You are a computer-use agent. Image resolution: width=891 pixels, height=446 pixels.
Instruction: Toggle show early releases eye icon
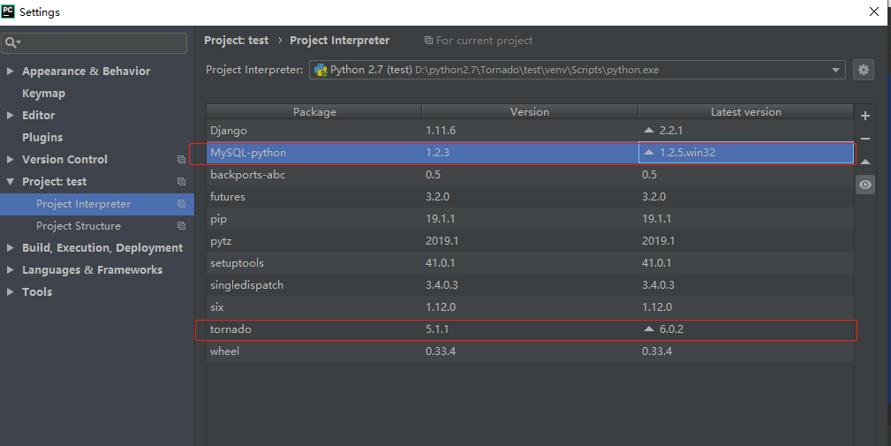click(865, 185)
